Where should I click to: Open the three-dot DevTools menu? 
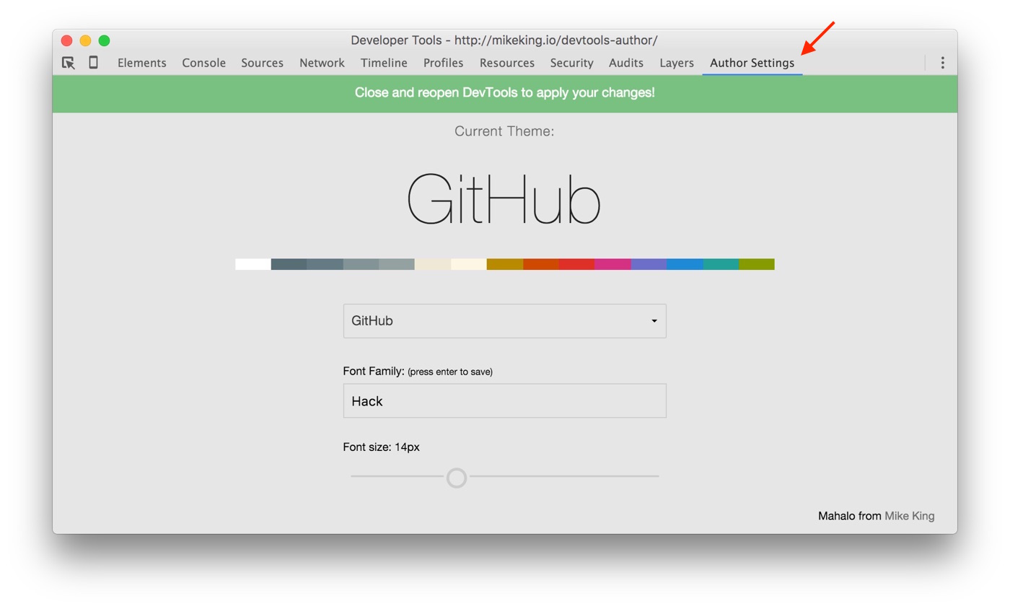tap(942, 63)
